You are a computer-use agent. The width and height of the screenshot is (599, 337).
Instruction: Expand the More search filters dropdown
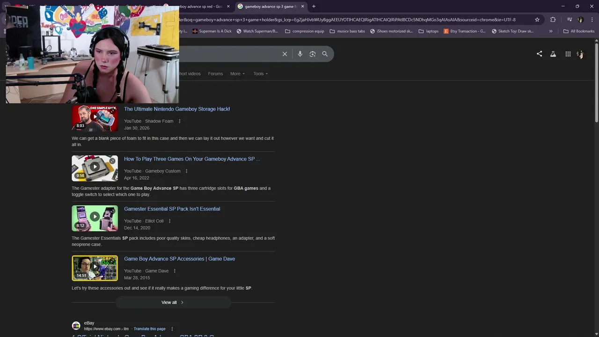(x=237, y=74)
